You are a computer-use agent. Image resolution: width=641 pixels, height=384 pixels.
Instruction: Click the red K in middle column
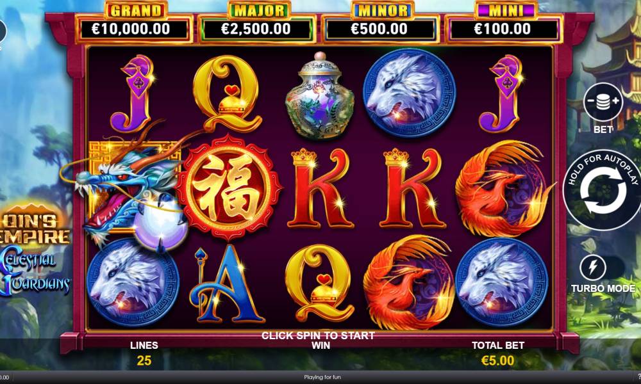click(x=320, y=188)
